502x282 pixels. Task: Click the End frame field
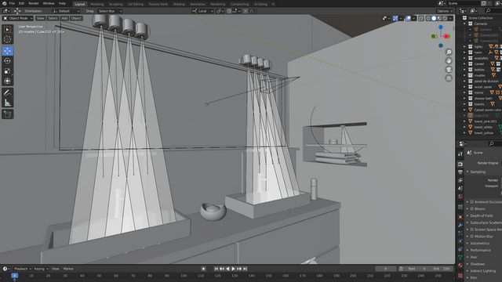[442, 269]
